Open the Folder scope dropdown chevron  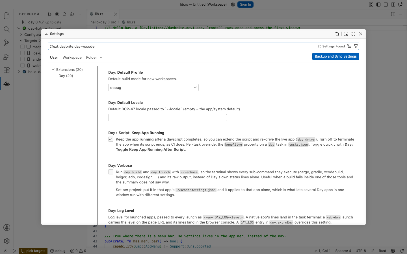point(101,58)
